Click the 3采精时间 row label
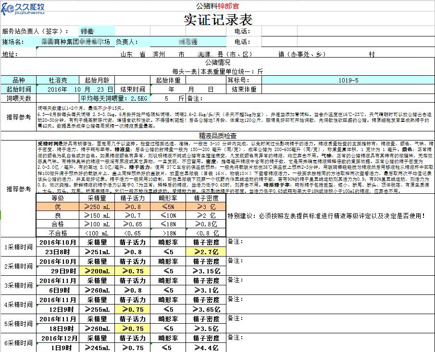Screen dimensions: 435x352 tap(19, 285)
